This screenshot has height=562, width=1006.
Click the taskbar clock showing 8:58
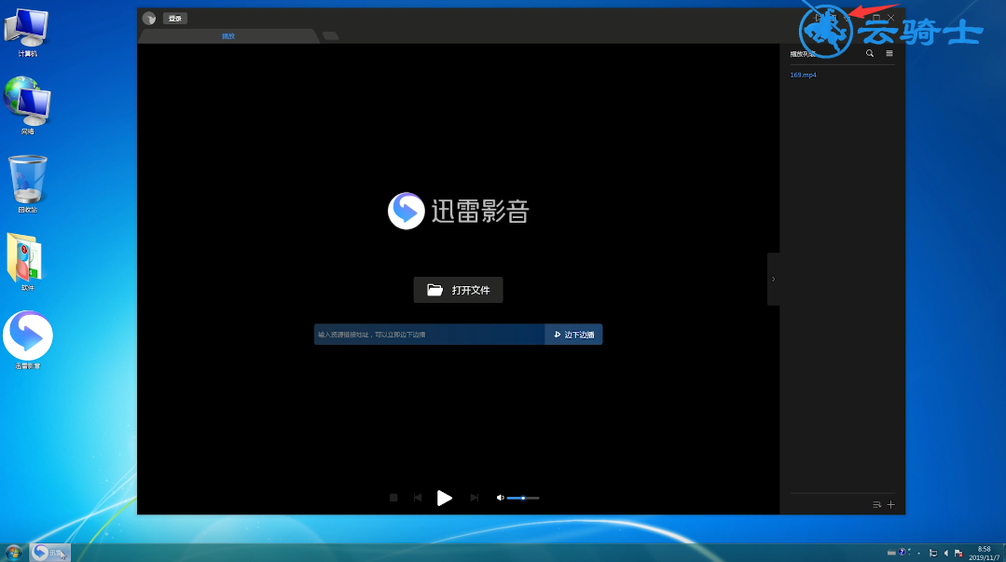click(985, 553)
